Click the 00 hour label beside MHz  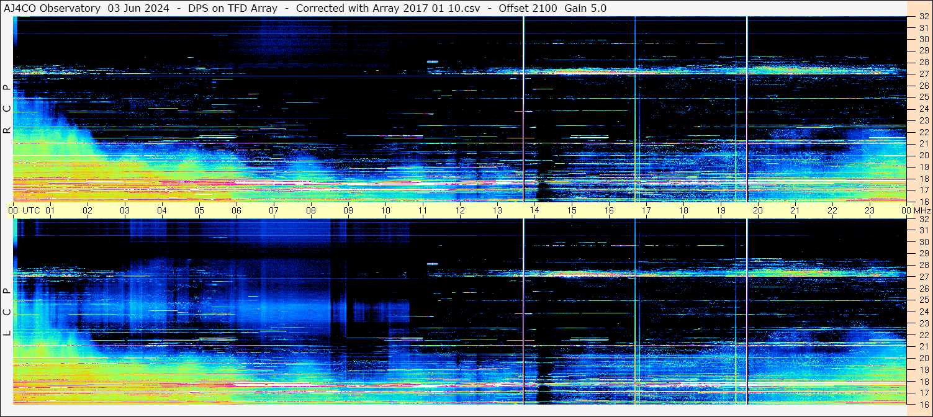907,210
